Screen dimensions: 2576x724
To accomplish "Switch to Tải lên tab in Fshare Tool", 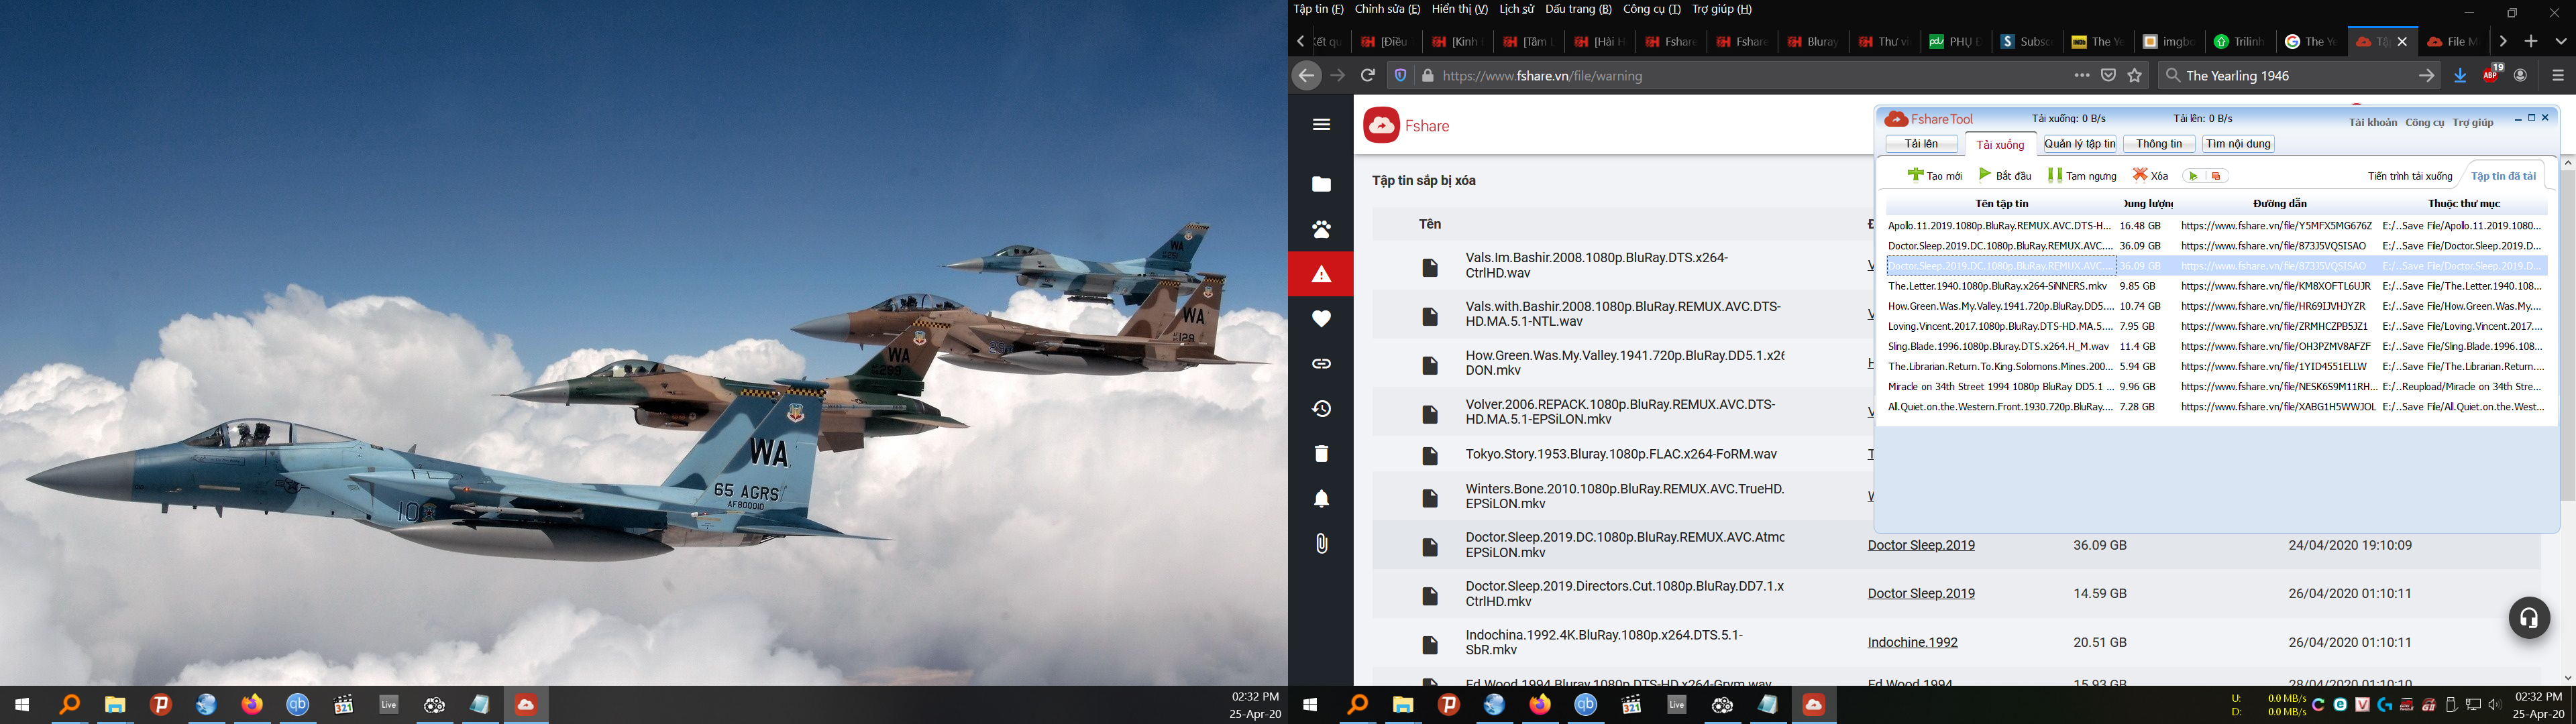I will coord(1921,144).
